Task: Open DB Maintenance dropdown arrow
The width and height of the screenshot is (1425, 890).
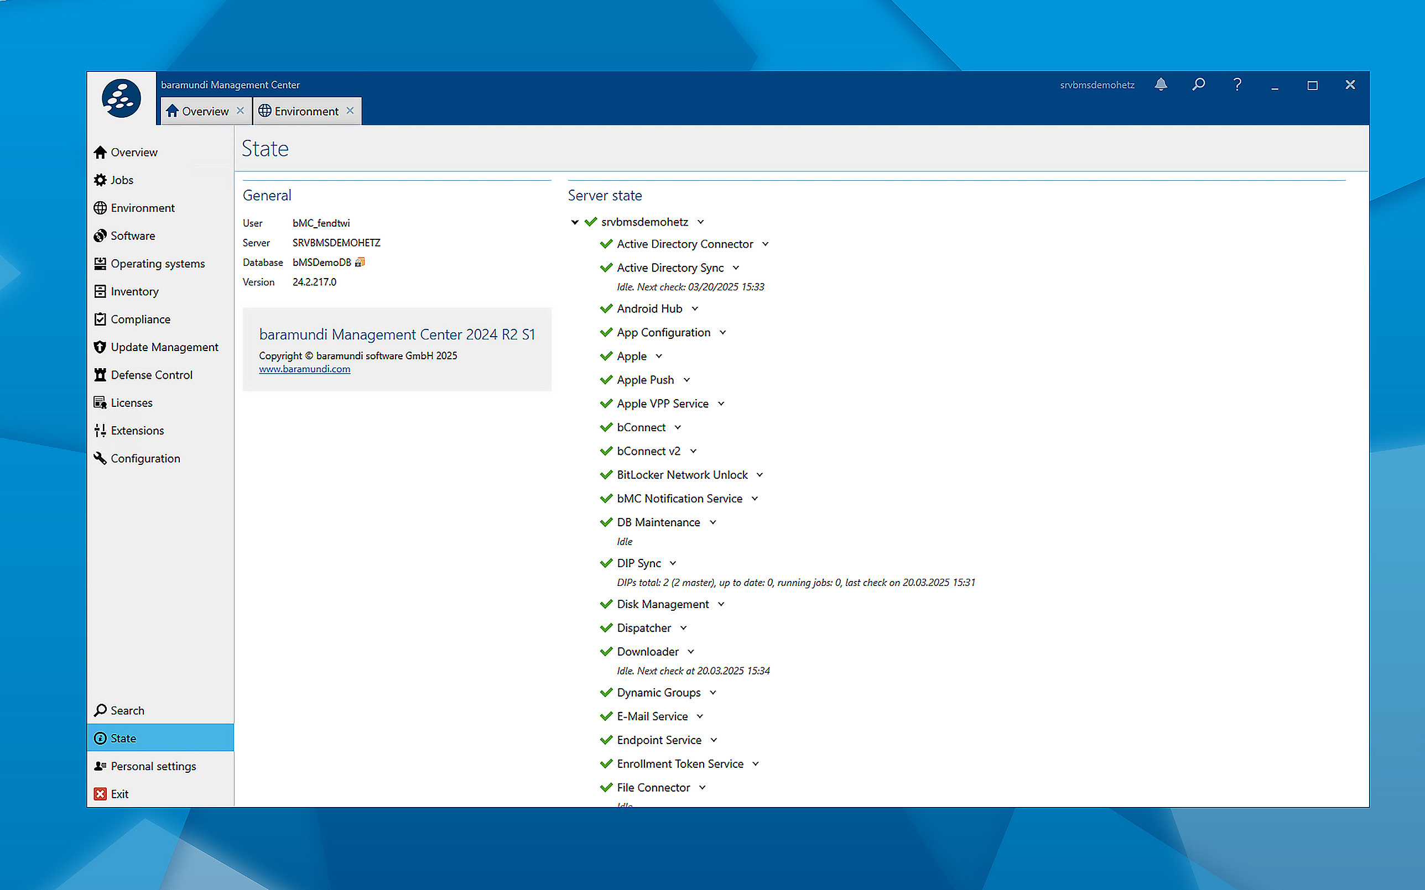Action: tap(713, 523)
